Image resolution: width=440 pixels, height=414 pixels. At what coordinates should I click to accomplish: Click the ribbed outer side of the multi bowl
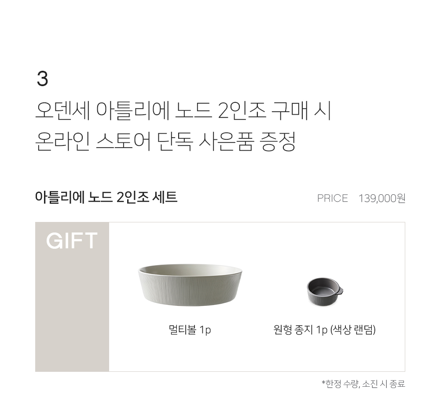190,291
